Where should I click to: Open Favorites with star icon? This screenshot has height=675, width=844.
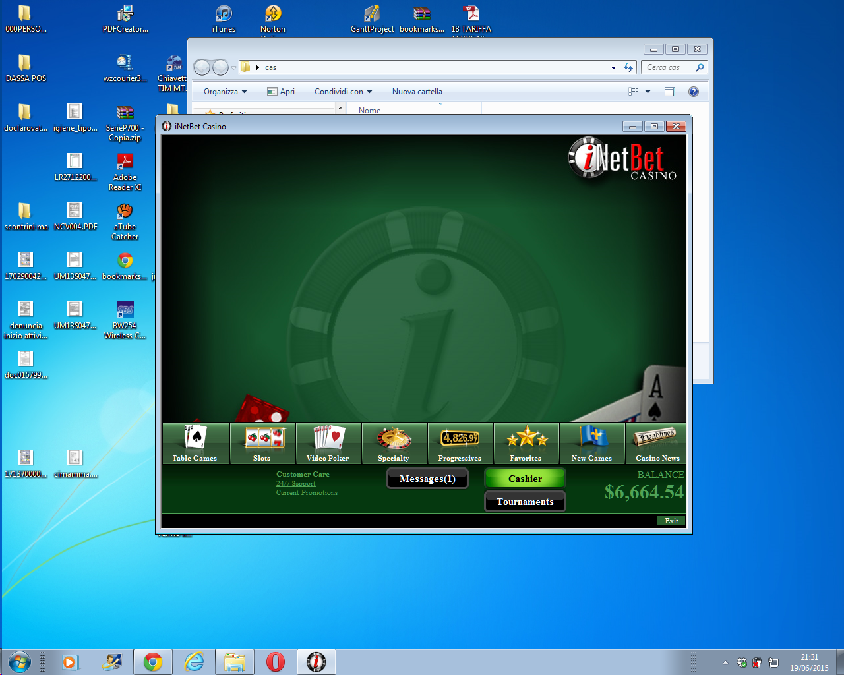(x=526, y=444)
